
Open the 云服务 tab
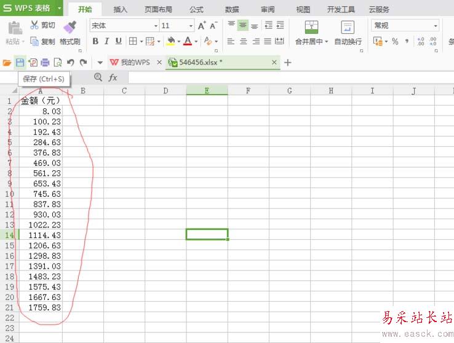click(x=379, y=10)
